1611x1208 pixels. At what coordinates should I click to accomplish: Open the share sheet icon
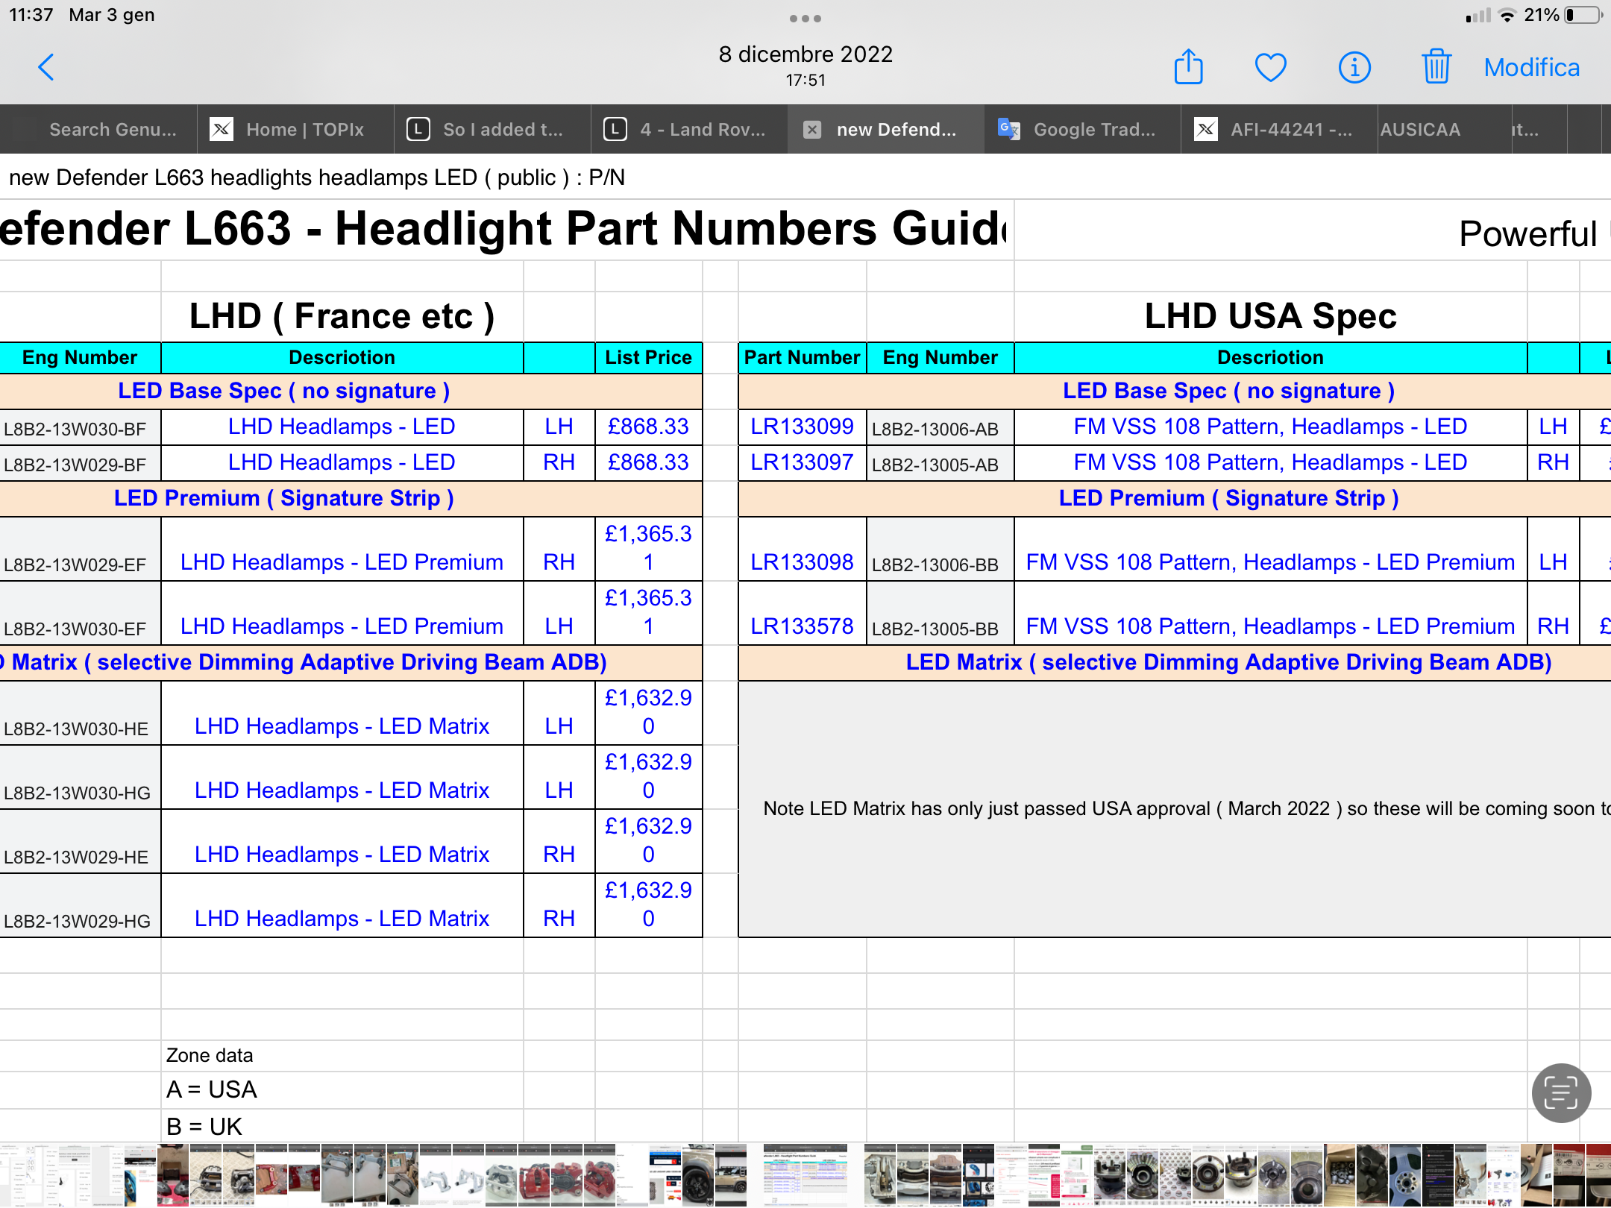click(1189, 67)
